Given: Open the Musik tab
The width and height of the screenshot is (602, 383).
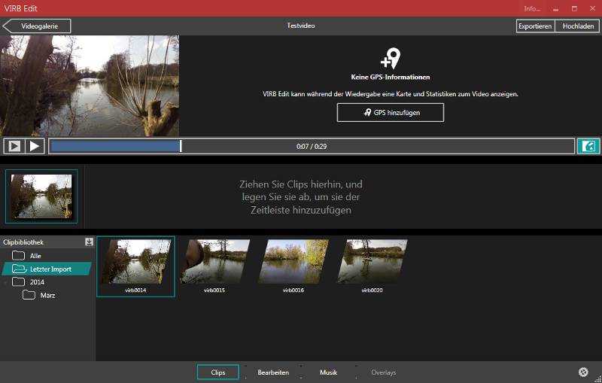Looking at the screenshot, I should [x=328, y=372].
